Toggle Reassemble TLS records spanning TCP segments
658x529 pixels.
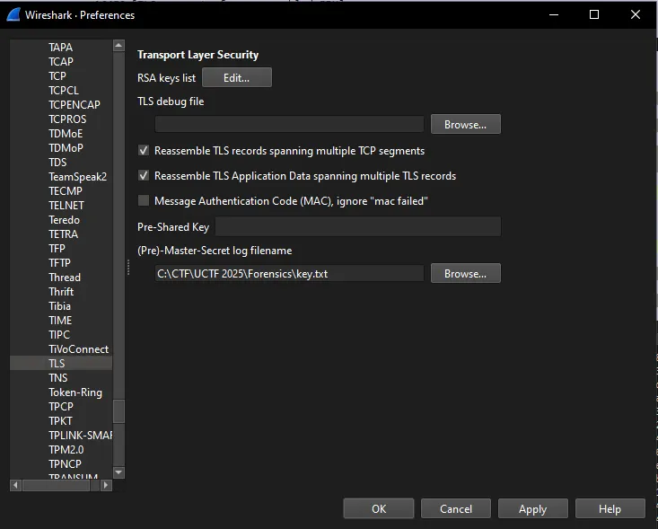point(144,150)
